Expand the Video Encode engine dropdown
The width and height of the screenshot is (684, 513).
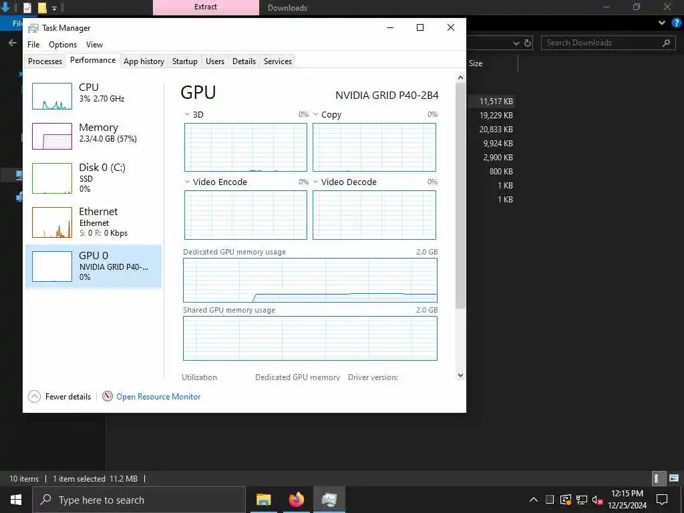point(187,182)
